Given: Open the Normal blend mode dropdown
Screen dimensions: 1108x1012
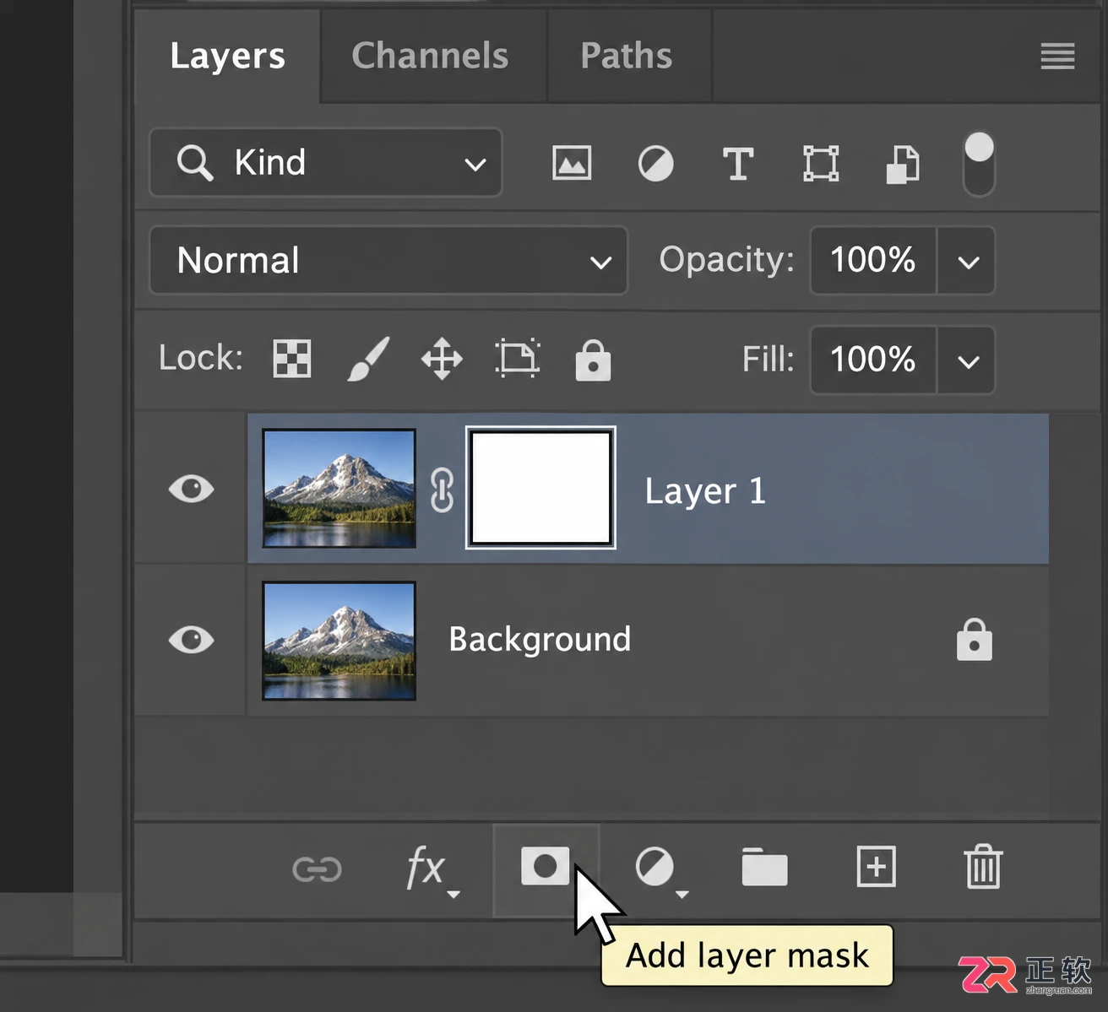Looking at the screenshot, I should tap(388, 260).
